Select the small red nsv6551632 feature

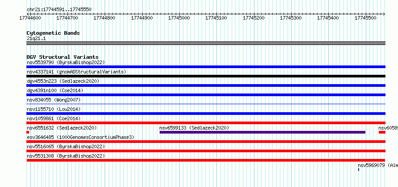[x=28, y=132]
